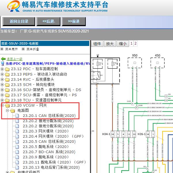Zoom out with 缩小 button

123,44
